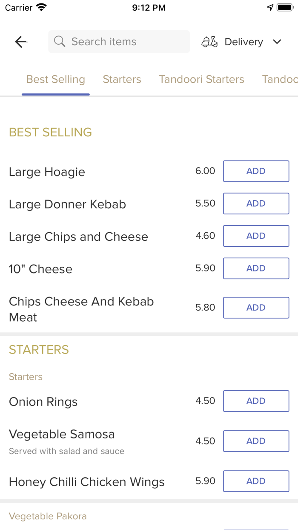The width and height of the screenshot is (298, 530).
Task: Add Honey Chilli Chicken Wings
Action: click(x=256, y=481)
